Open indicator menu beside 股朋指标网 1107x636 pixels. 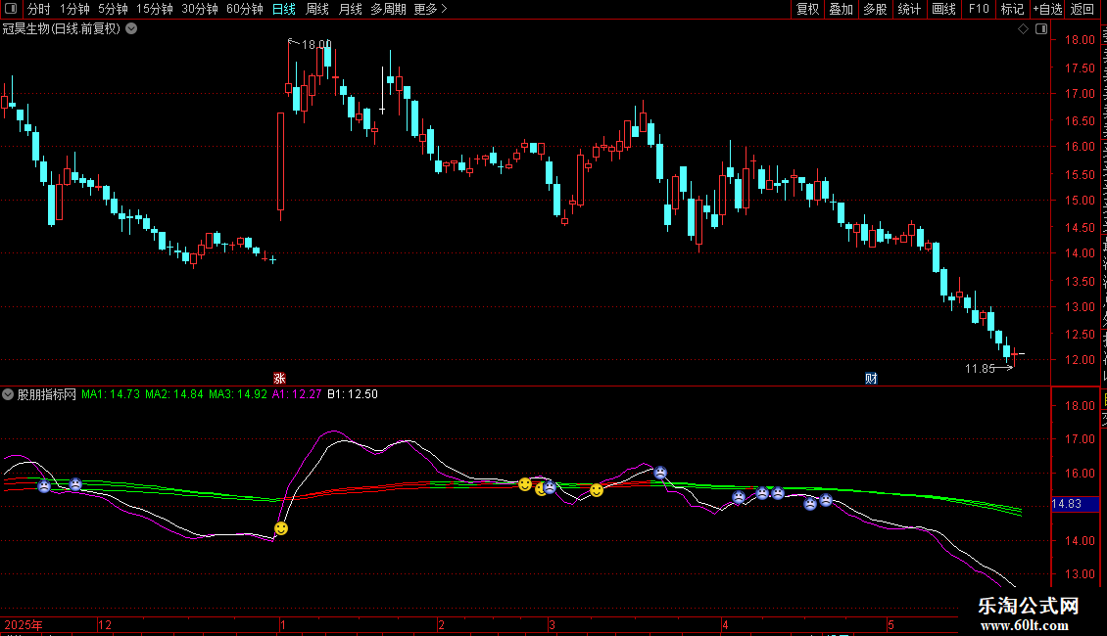pyautogui.click(x=8, y=394)
